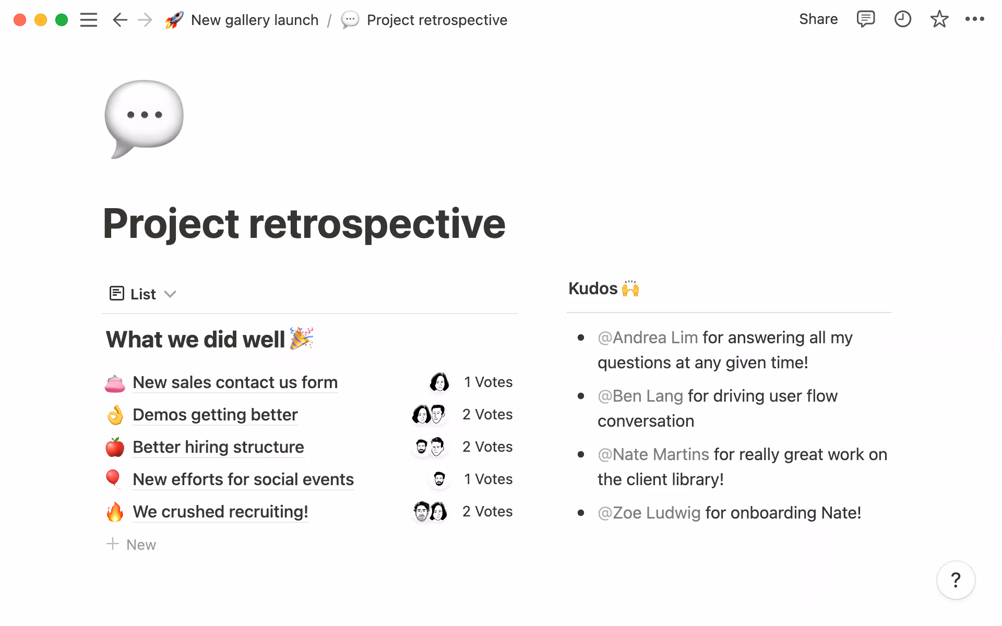Open Demos getting better entry

click(215, 415)
